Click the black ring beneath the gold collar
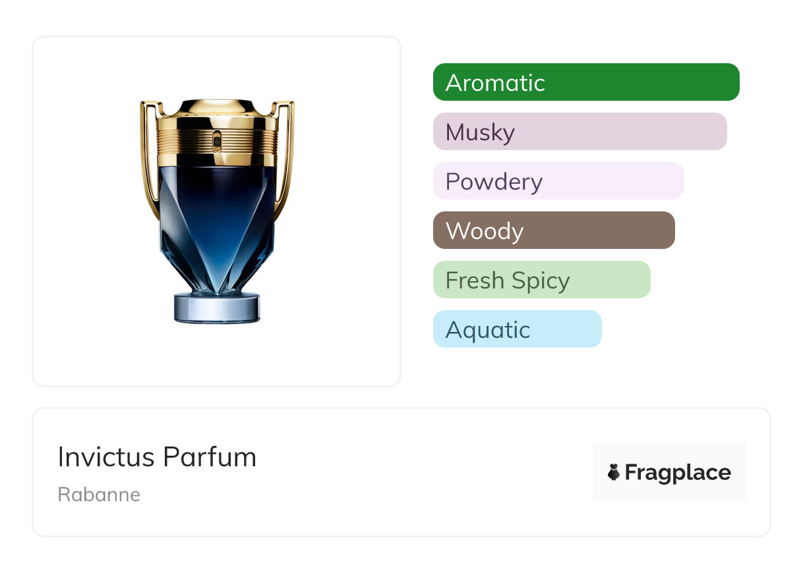The height and width of the screenshot is (569, 803). click(217, 161)
